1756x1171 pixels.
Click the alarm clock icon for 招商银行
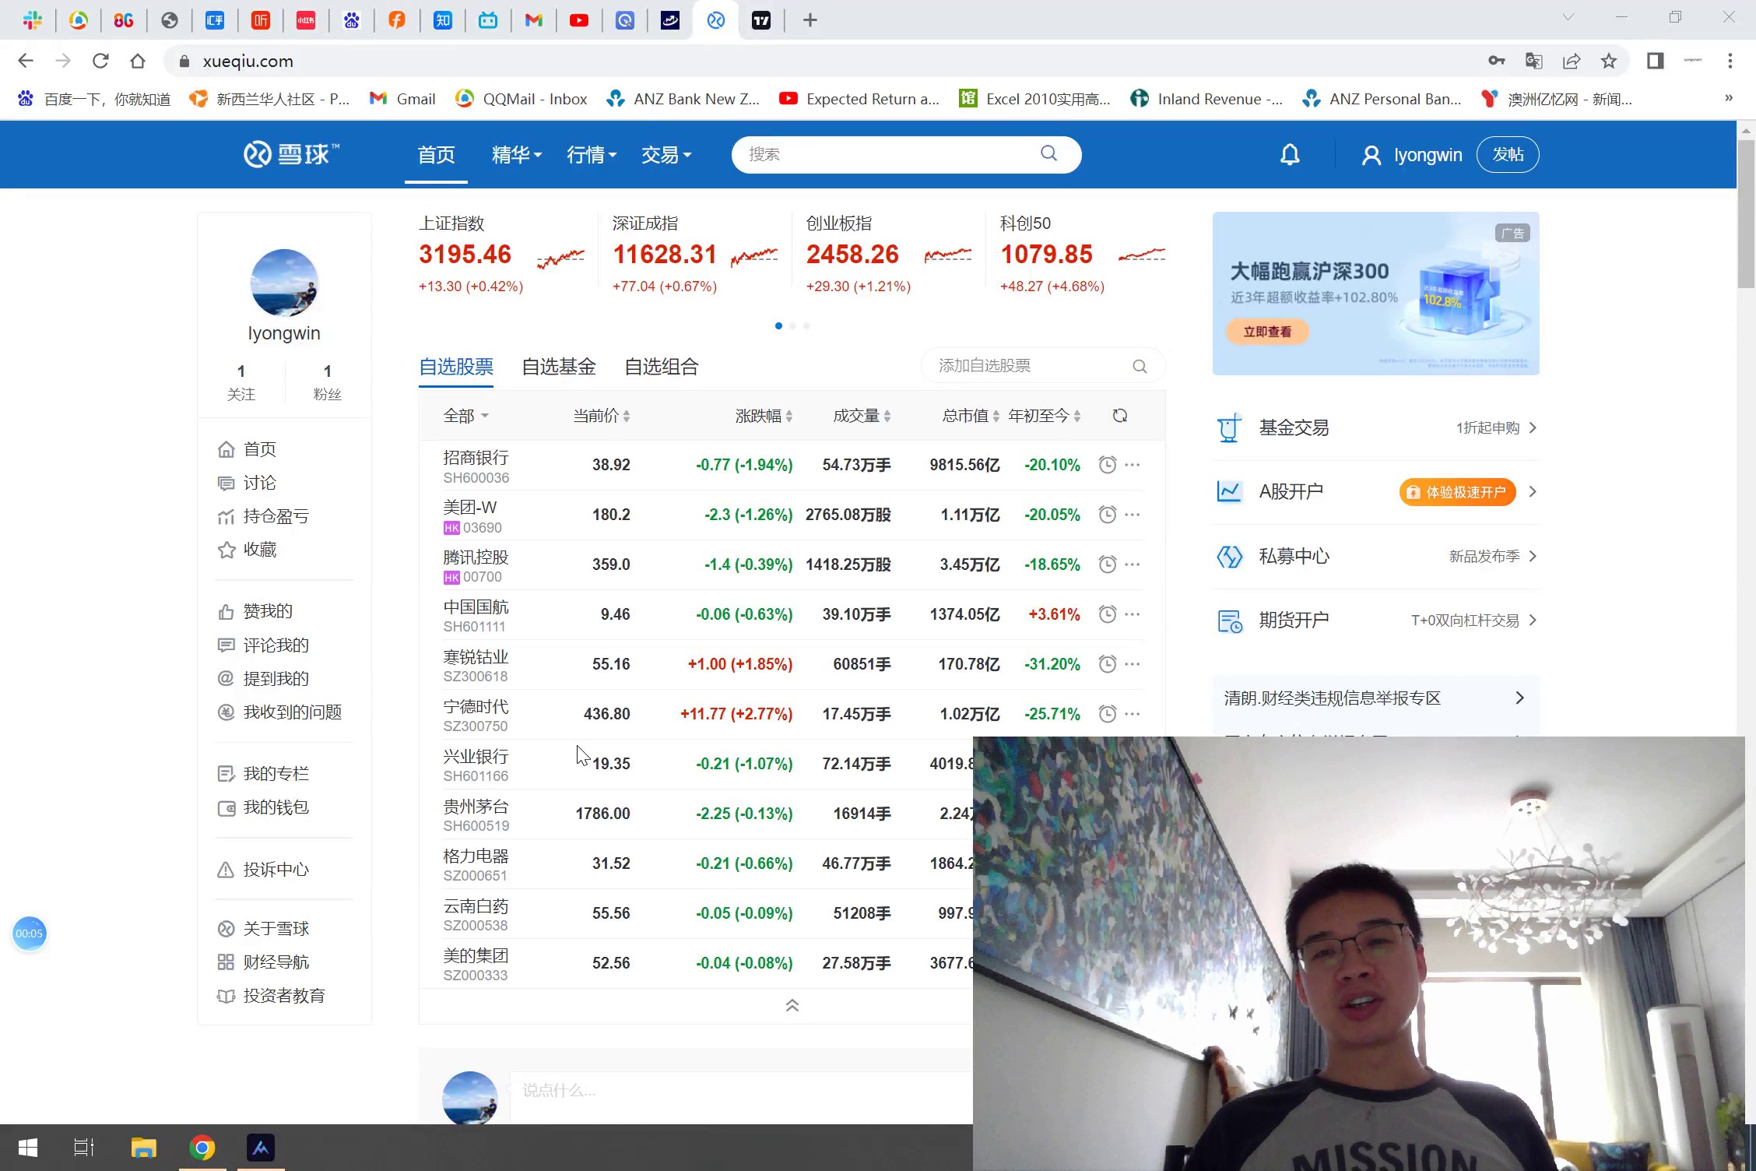coord(1107,465)
